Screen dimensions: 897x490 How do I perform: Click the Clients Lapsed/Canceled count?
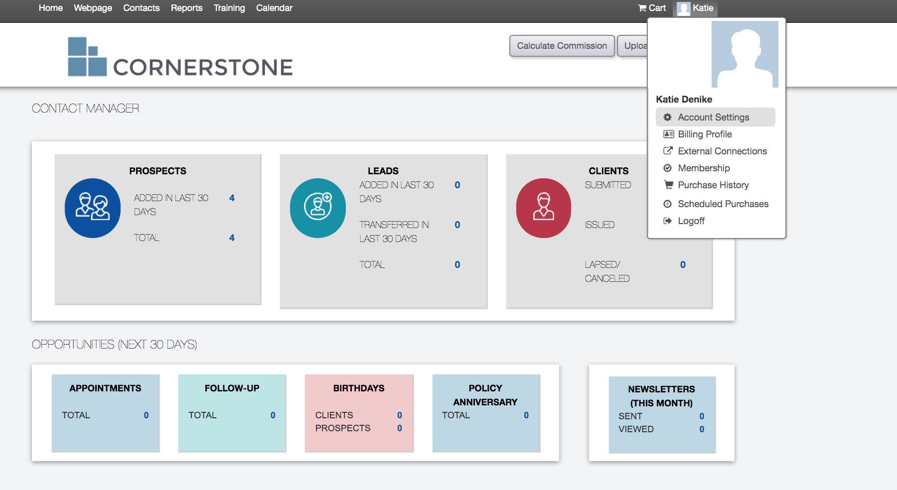(683, 264)
